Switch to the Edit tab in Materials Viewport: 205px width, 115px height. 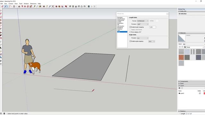coord(184,44)
